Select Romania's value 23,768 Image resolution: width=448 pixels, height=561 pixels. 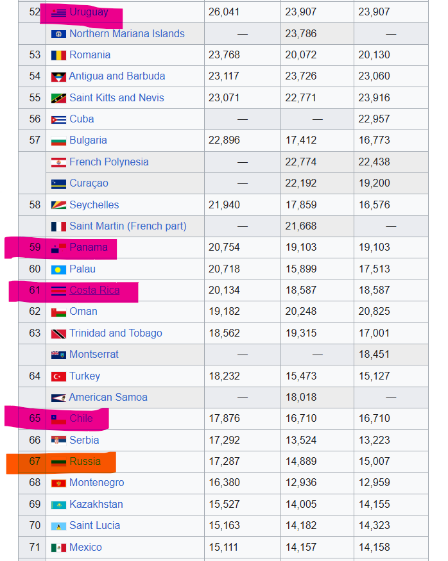pos(224,54)
